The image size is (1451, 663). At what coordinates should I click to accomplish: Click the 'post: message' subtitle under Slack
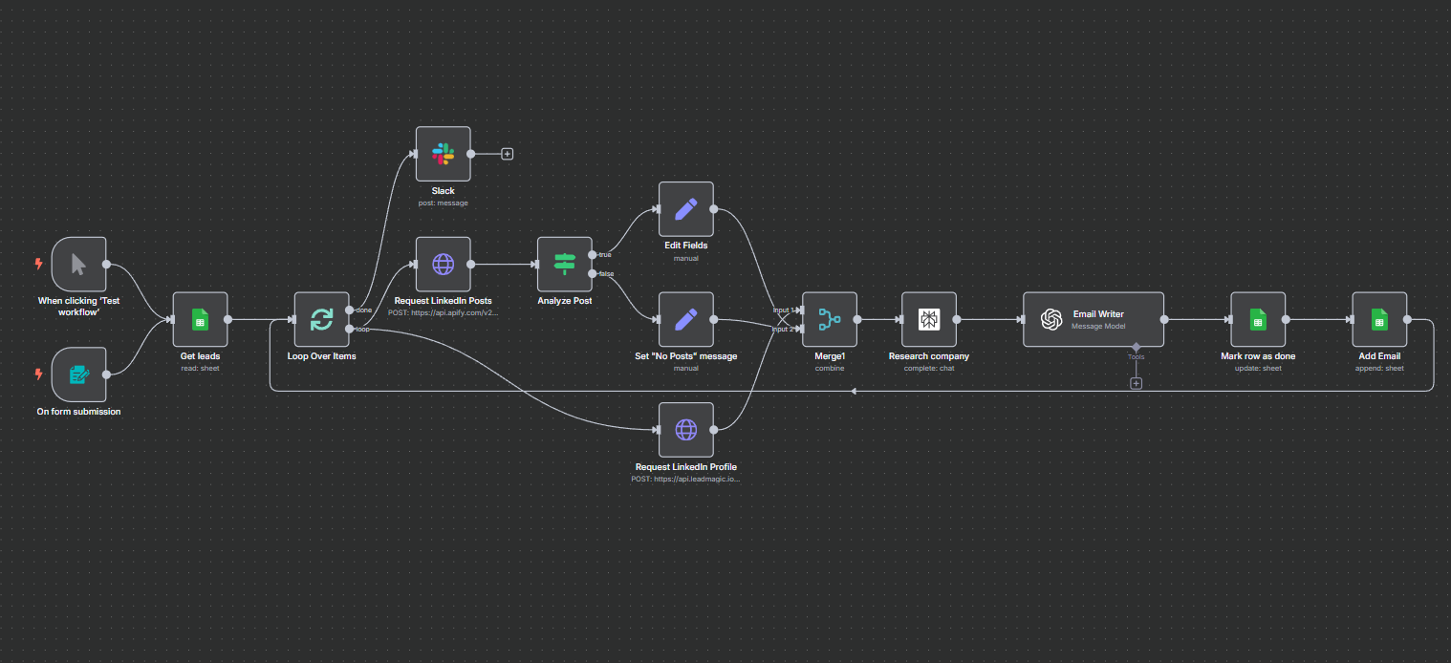point(443,203)
